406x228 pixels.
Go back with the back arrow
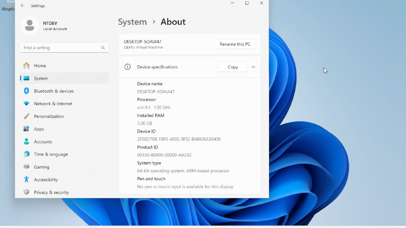[x=22, y=6]
